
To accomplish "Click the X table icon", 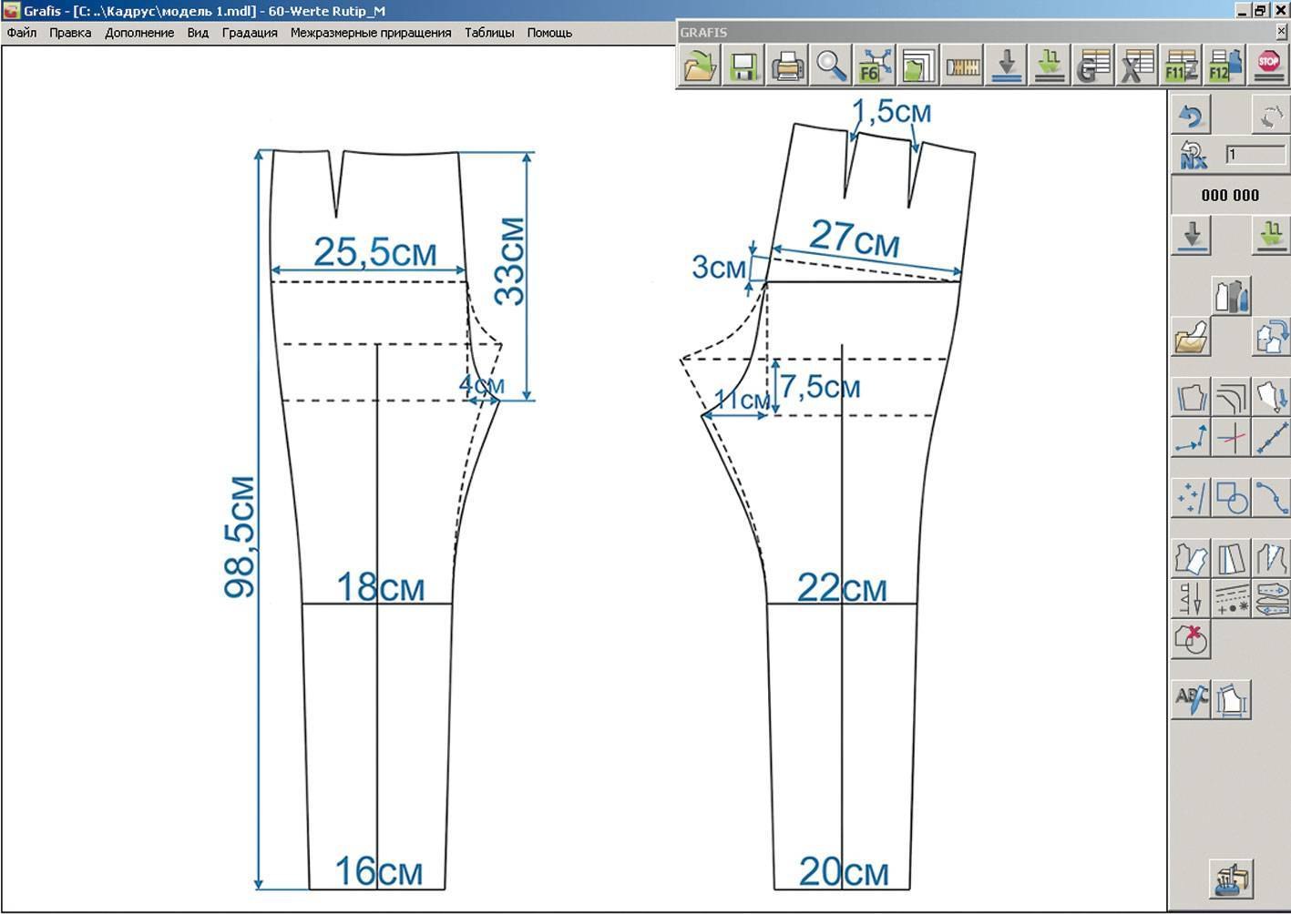I will tap(1137, 66).
